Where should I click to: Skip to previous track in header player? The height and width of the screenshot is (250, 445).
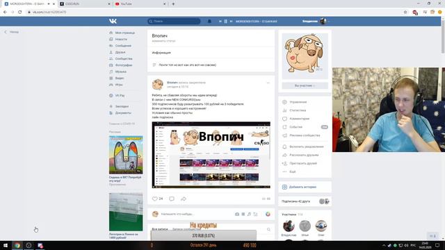coord(220,22)
